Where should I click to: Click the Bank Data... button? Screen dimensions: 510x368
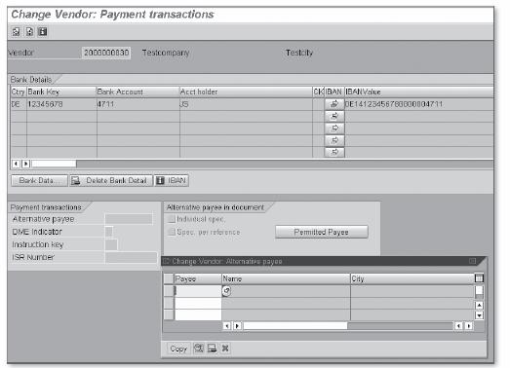[39, 180]
